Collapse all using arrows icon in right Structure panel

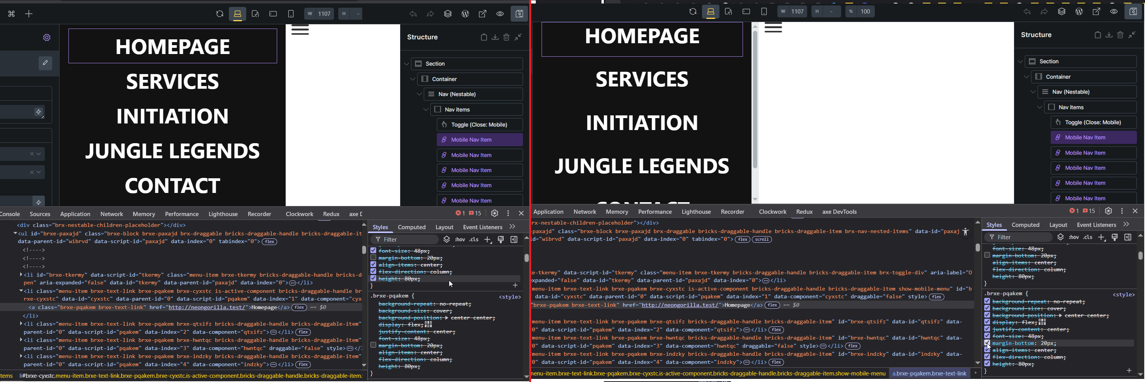pyautogui.click(x=1132, y=35)
